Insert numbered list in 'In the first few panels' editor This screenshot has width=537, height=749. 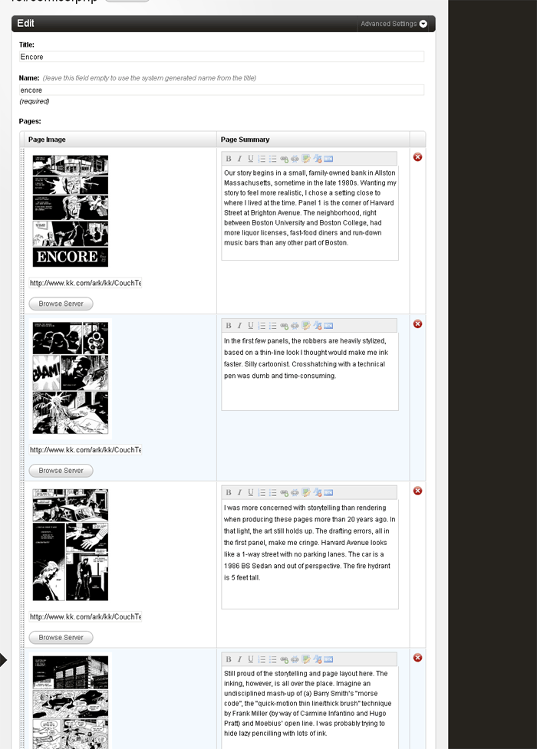click(x=262, y=325)
